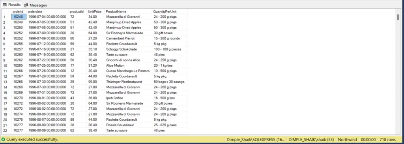This screenshot has height=144, width=404.
Task: Select QuantityPerUnit cell 15 - 300 g rounds
Action: point(170,38)
